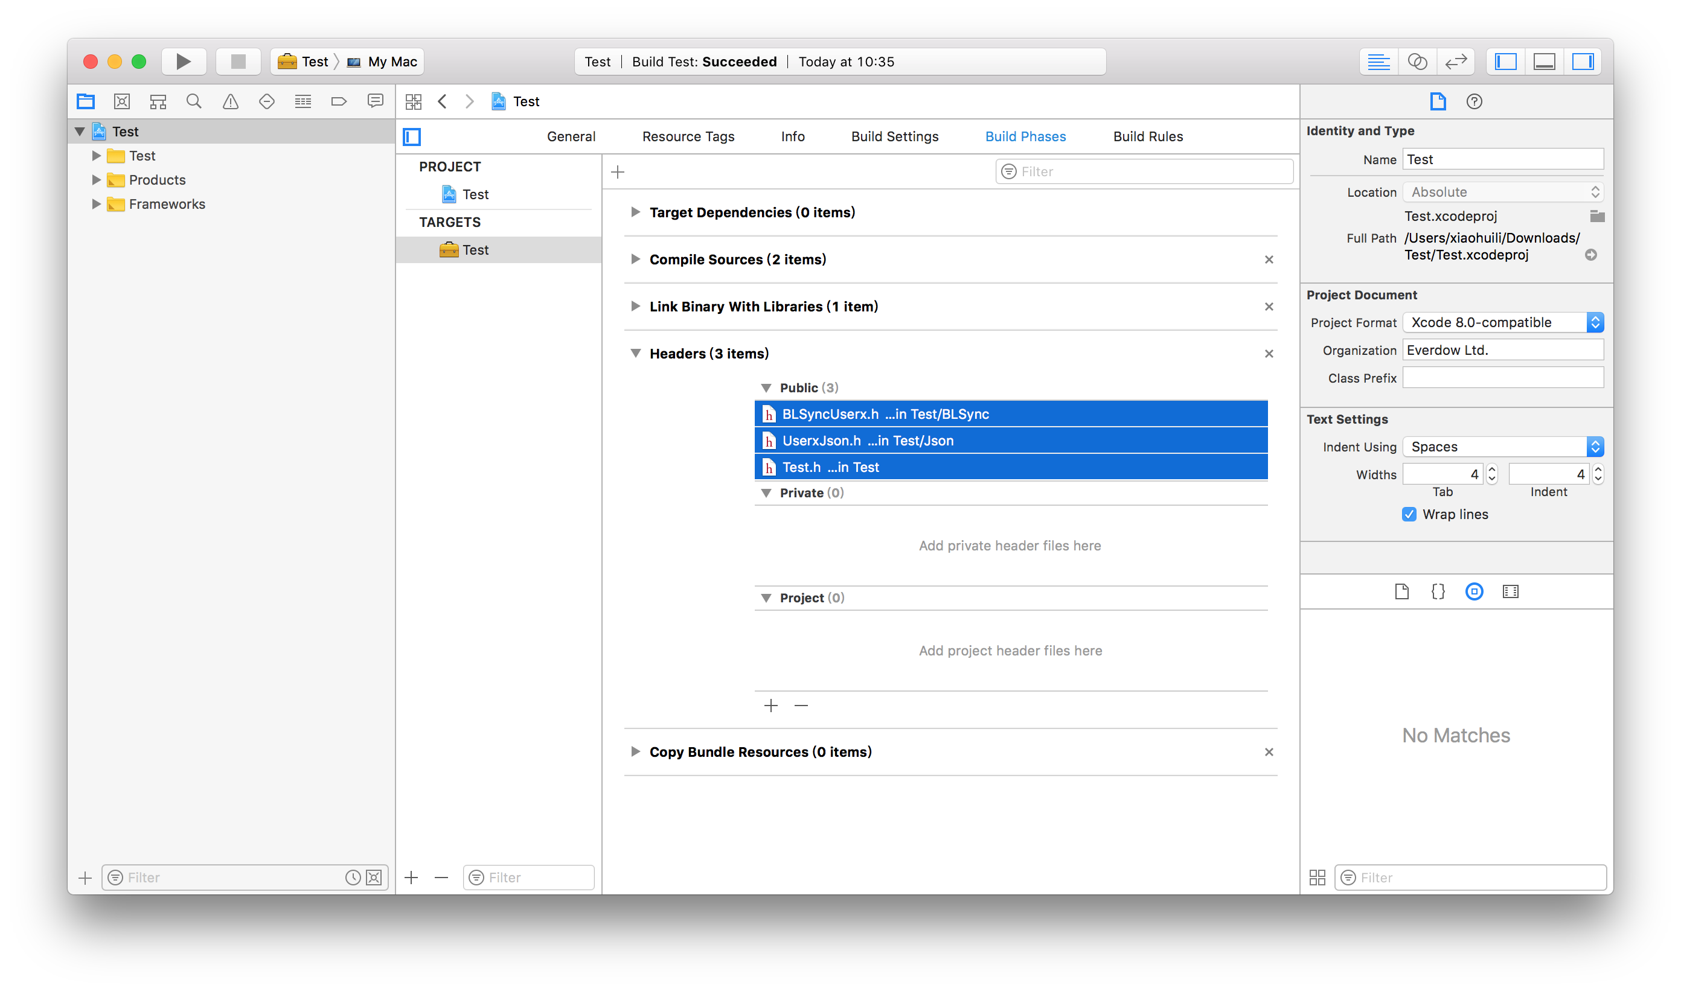Click the Organization text field
1681x991 pixels.
[1503, 350]
